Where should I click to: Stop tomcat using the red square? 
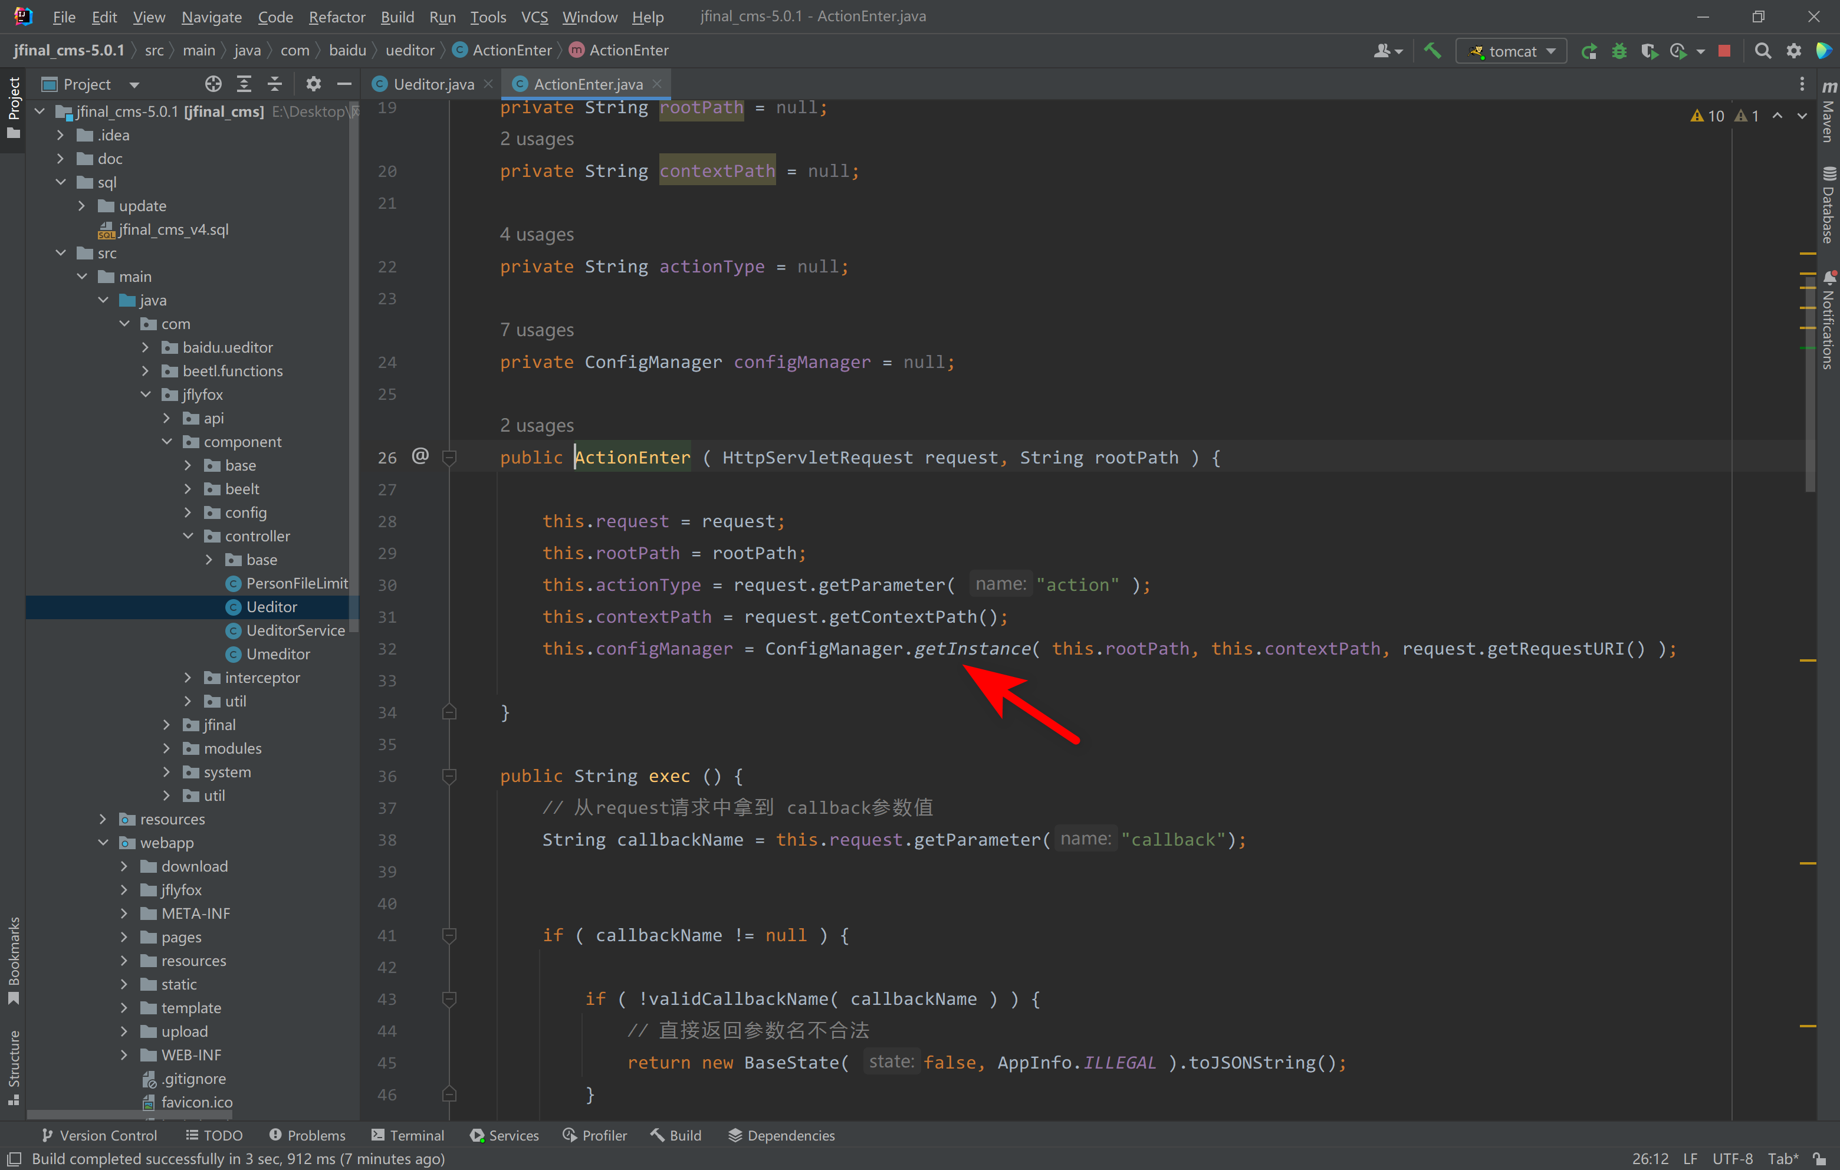pos(1724,51)
